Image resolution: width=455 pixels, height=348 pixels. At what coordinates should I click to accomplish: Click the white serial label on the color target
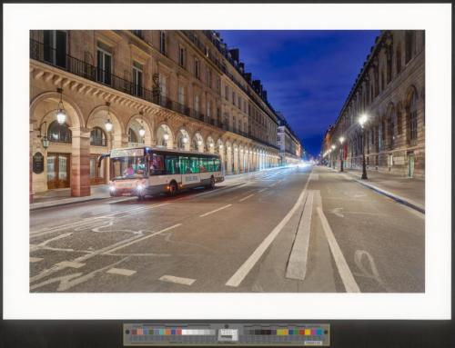tap(313, 343)
